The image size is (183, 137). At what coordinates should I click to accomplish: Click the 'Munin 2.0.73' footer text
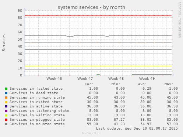pyautogui.click(x=91, y=133)
